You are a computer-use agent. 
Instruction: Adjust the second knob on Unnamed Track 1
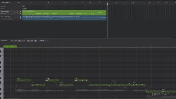tap(18, 17)
